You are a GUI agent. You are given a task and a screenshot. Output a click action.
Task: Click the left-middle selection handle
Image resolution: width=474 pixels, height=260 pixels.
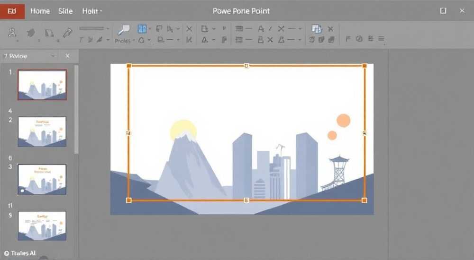tap(128, 133)
